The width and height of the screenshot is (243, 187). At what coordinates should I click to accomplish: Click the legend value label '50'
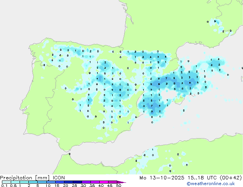[x=118, y=185]
